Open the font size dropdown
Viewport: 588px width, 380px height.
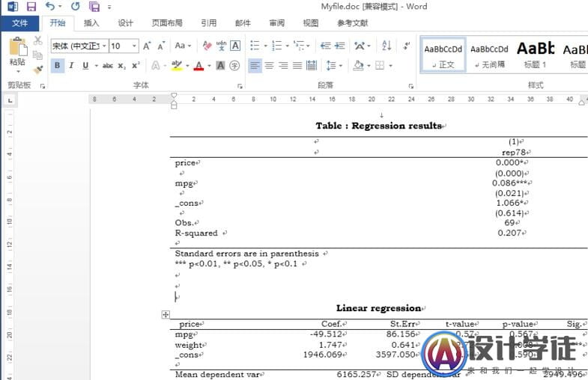pyautogui.click(x=135, y=46)
